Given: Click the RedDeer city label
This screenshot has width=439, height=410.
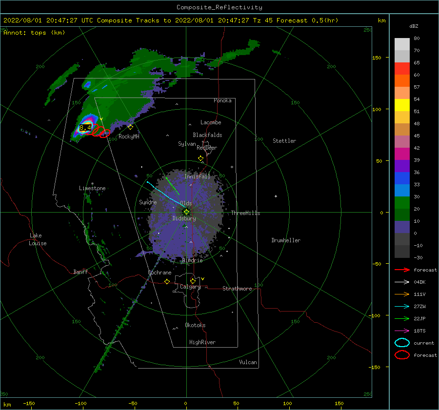Looking at the screenshot, I should point(207,148).
